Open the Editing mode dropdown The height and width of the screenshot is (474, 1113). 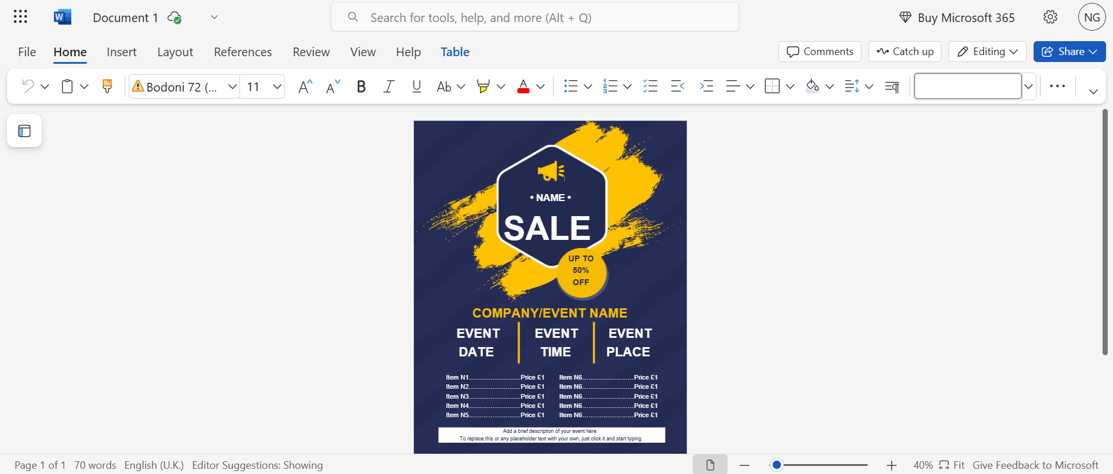coord(987,52)
